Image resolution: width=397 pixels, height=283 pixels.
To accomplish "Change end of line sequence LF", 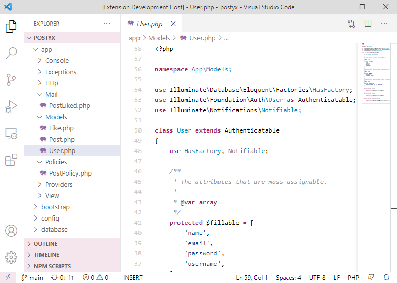I will coord(336,278).
